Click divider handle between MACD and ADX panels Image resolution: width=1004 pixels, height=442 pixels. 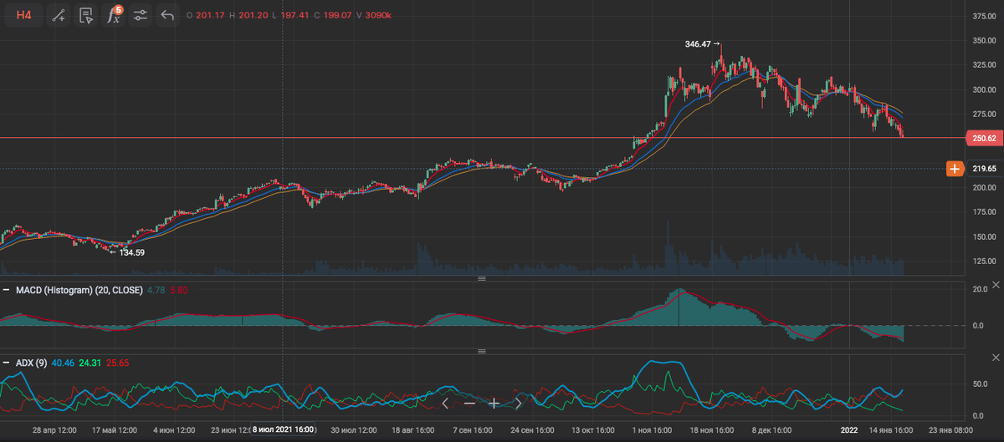coord(482,352)
